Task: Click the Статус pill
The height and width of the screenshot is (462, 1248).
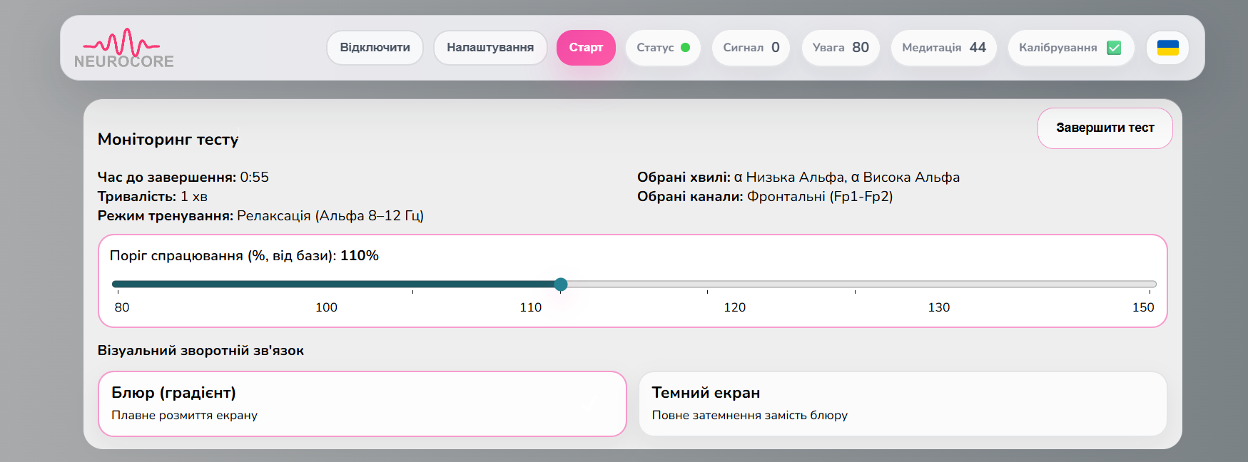Action: (x=663, y=48)
